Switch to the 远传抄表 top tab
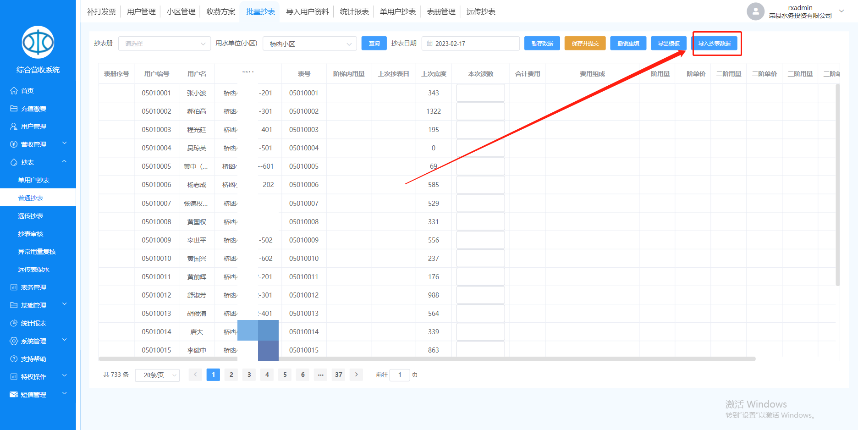 481,11
